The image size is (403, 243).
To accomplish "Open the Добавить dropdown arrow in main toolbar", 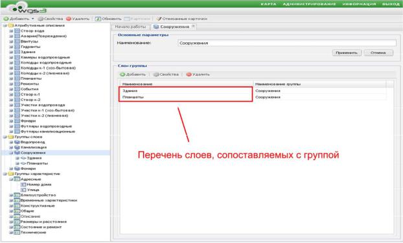I will pos(33,19).
